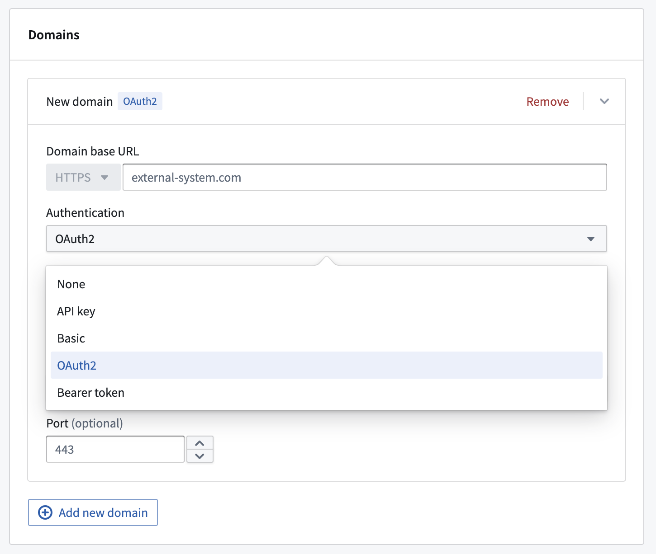Viewport: 656px width, 554px height.
Task: Open the HTTPS protocol dropdown
Action: pos(83,177)
